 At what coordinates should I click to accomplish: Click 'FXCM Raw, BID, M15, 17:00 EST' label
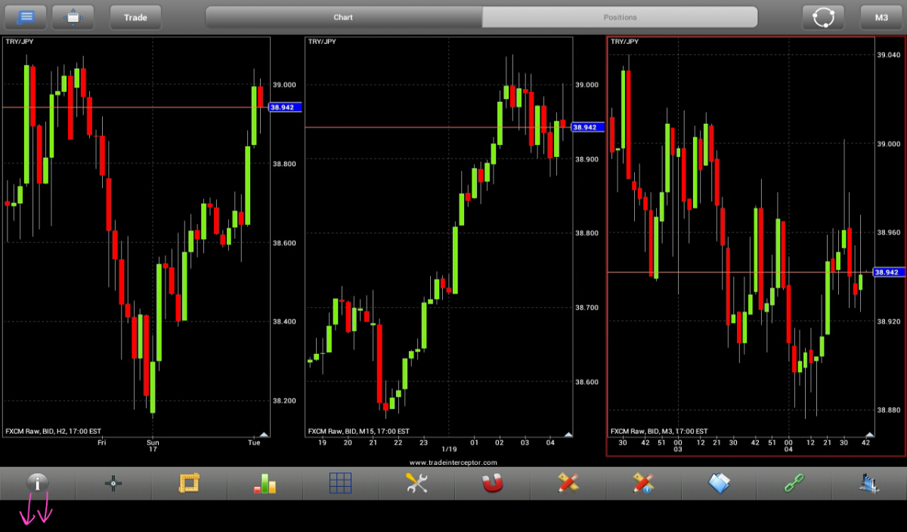point(358,432)
